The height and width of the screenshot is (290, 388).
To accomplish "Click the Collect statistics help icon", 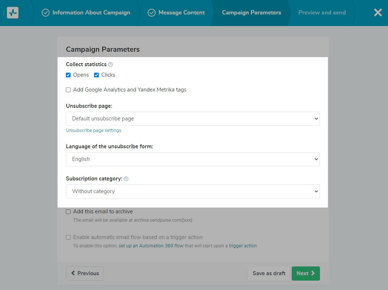I will [110, 65].
